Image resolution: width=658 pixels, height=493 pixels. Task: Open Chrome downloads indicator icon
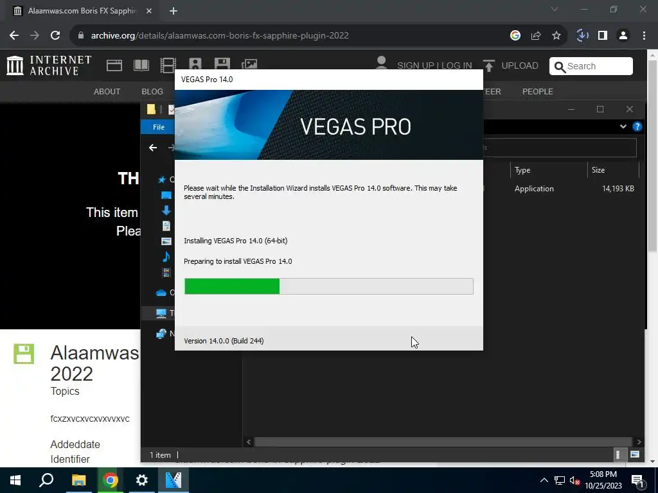[x=582, y=36]
